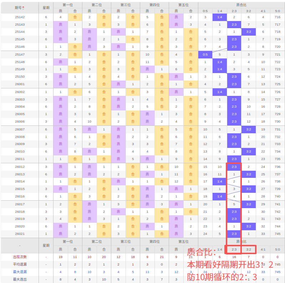Click the top 5:0 ratio column header
Image resolution: width=285 pixels, height=283 pixels.
tap(278, 11)
